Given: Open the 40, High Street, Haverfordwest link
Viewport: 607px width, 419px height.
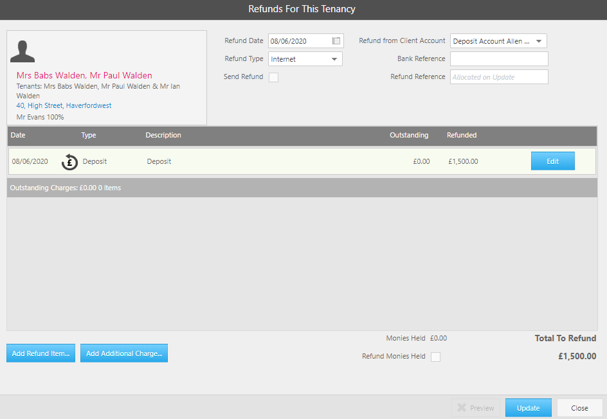Looking at the screenshot, I should [x=64, y=105].
